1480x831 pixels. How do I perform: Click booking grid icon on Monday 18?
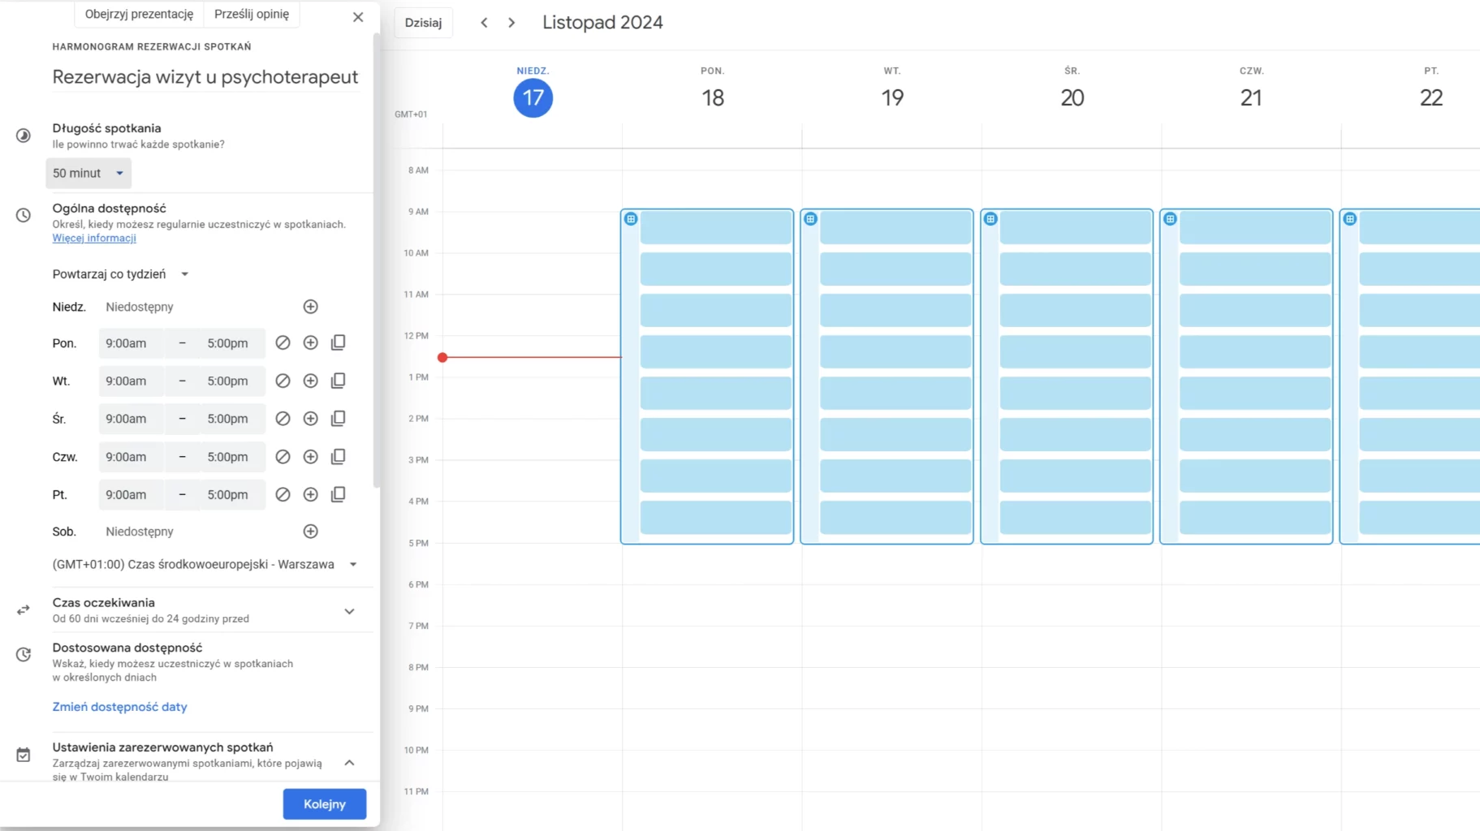[x=631, y=219]
